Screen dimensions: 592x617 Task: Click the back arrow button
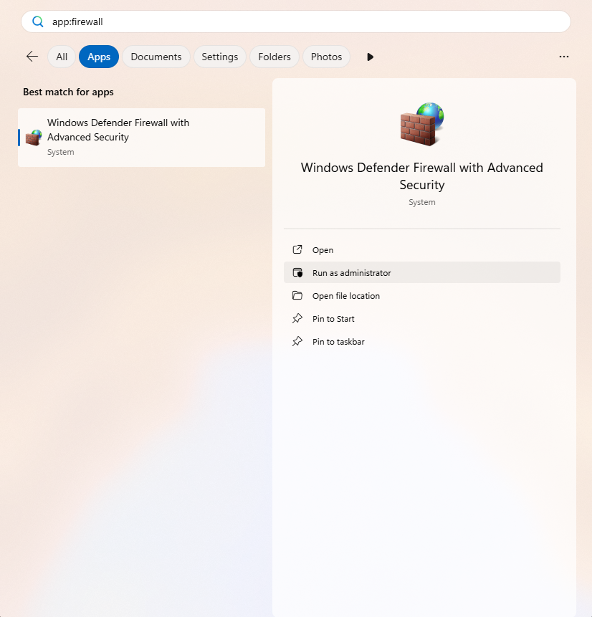pyautogui.click(x=32, y=57)
